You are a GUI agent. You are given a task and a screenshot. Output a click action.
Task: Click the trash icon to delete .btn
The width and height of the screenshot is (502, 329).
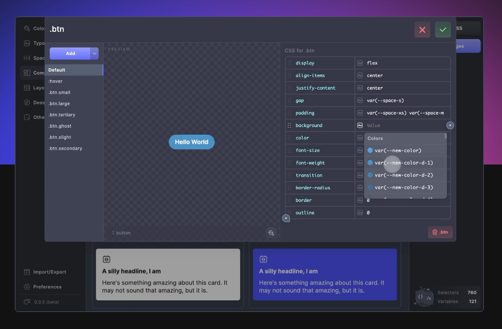440,232
